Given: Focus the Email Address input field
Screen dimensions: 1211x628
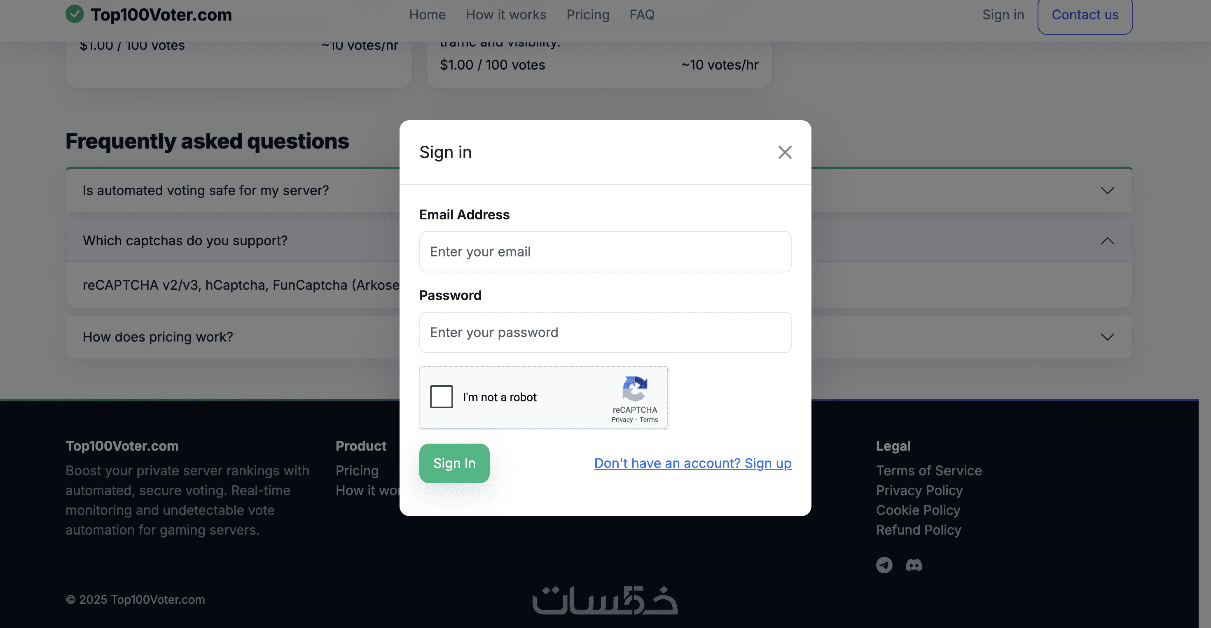Looking at the screenshot, I should coord(605,252).
